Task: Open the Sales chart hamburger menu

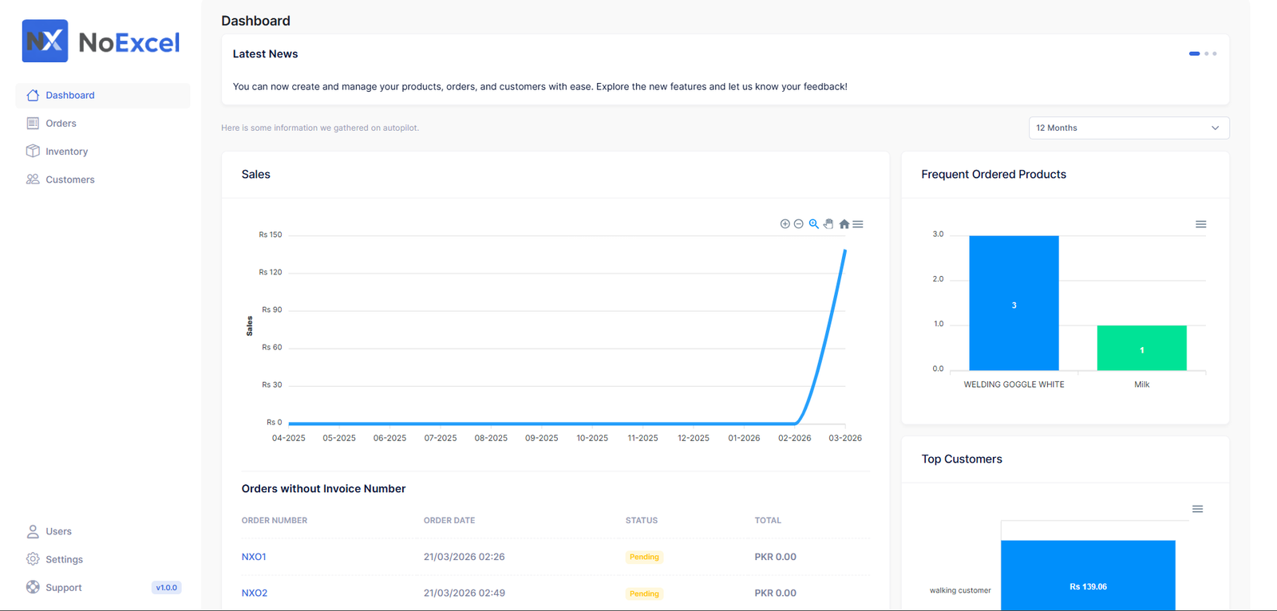Action: click(x=858, y=224)
